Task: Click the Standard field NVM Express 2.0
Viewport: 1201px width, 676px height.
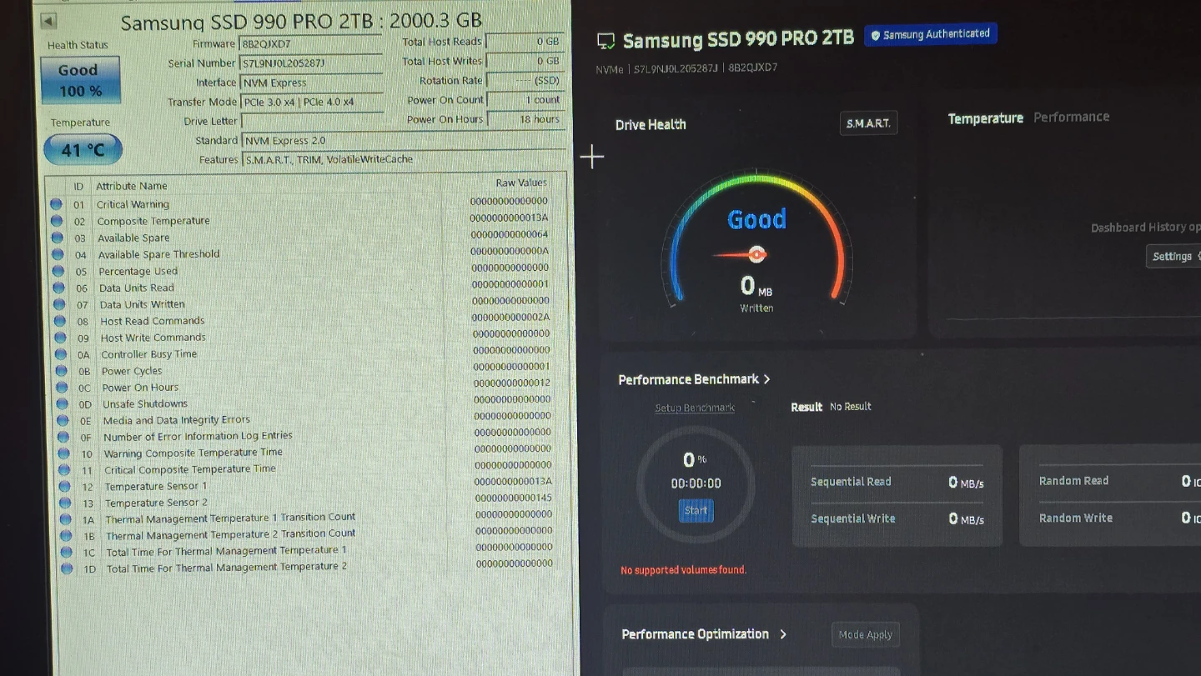Action: 404,141
